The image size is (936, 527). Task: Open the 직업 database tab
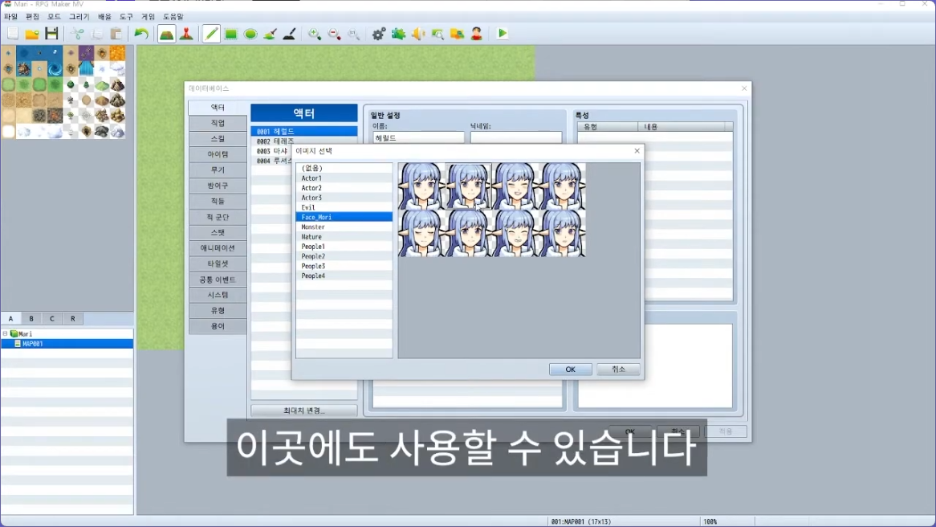click(x=218, y=123)
